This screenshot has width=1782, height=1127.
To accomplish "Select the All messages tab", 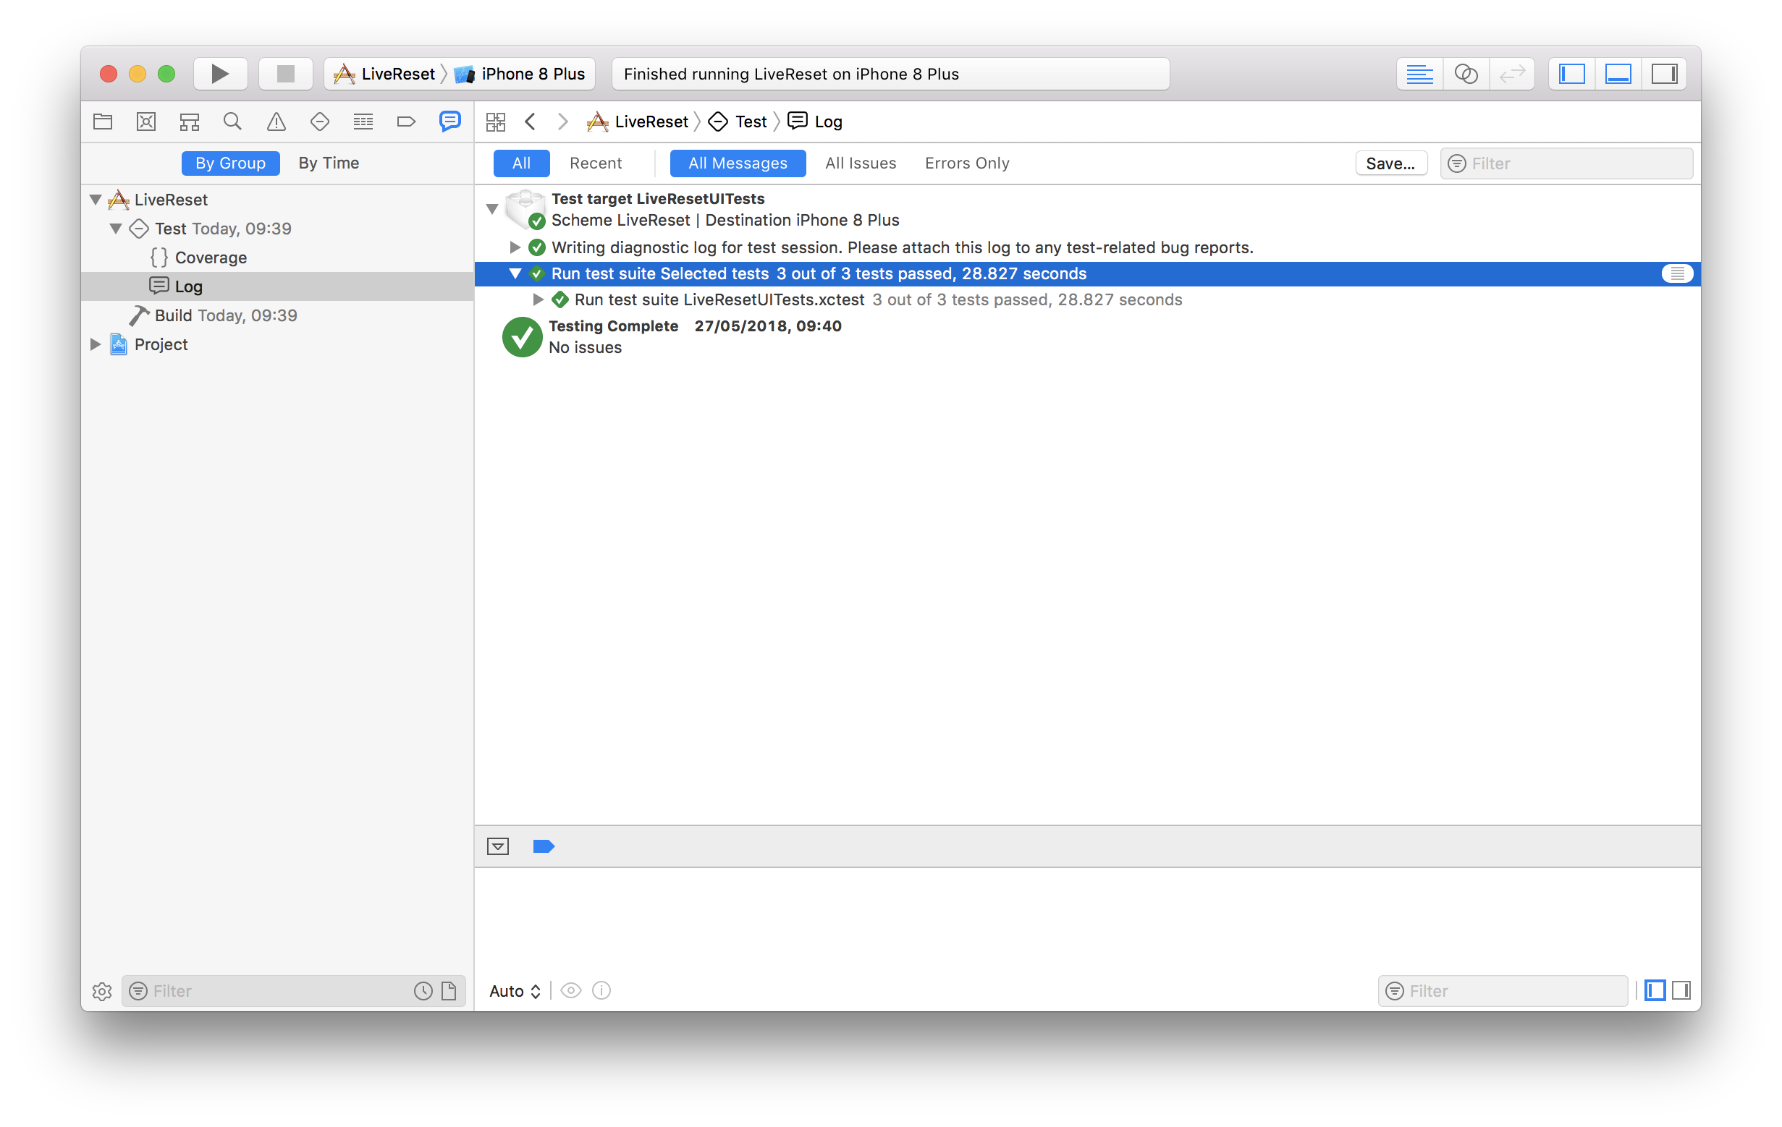I will click(x=735, y=162).
